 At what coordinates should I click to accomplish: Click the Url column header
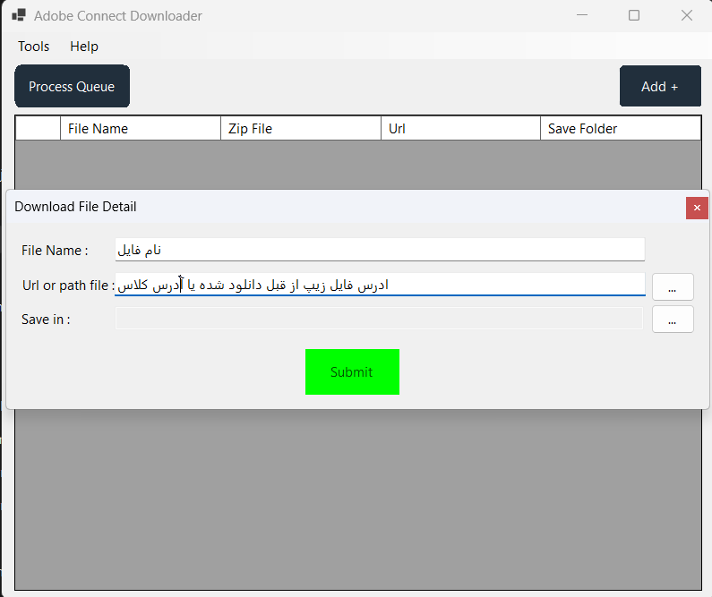[x=460, y=129]
